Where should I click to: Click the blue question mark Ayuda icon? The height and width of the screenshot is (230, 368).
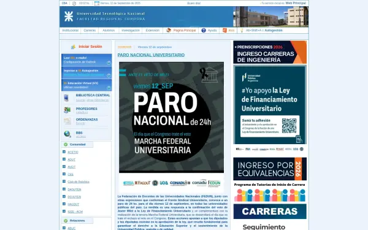pos(204,30)
